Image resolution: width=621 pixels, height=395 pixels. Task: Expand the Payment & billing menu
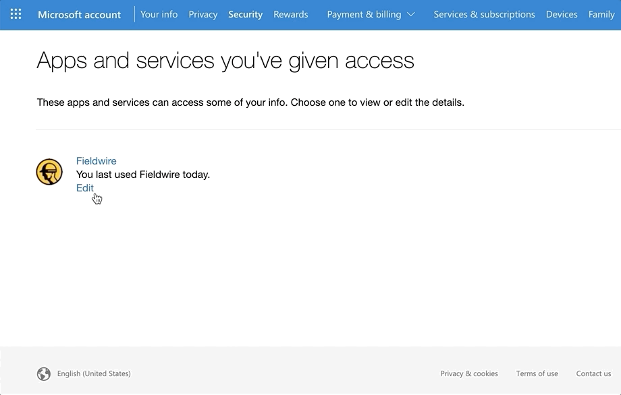coord(364,14)
